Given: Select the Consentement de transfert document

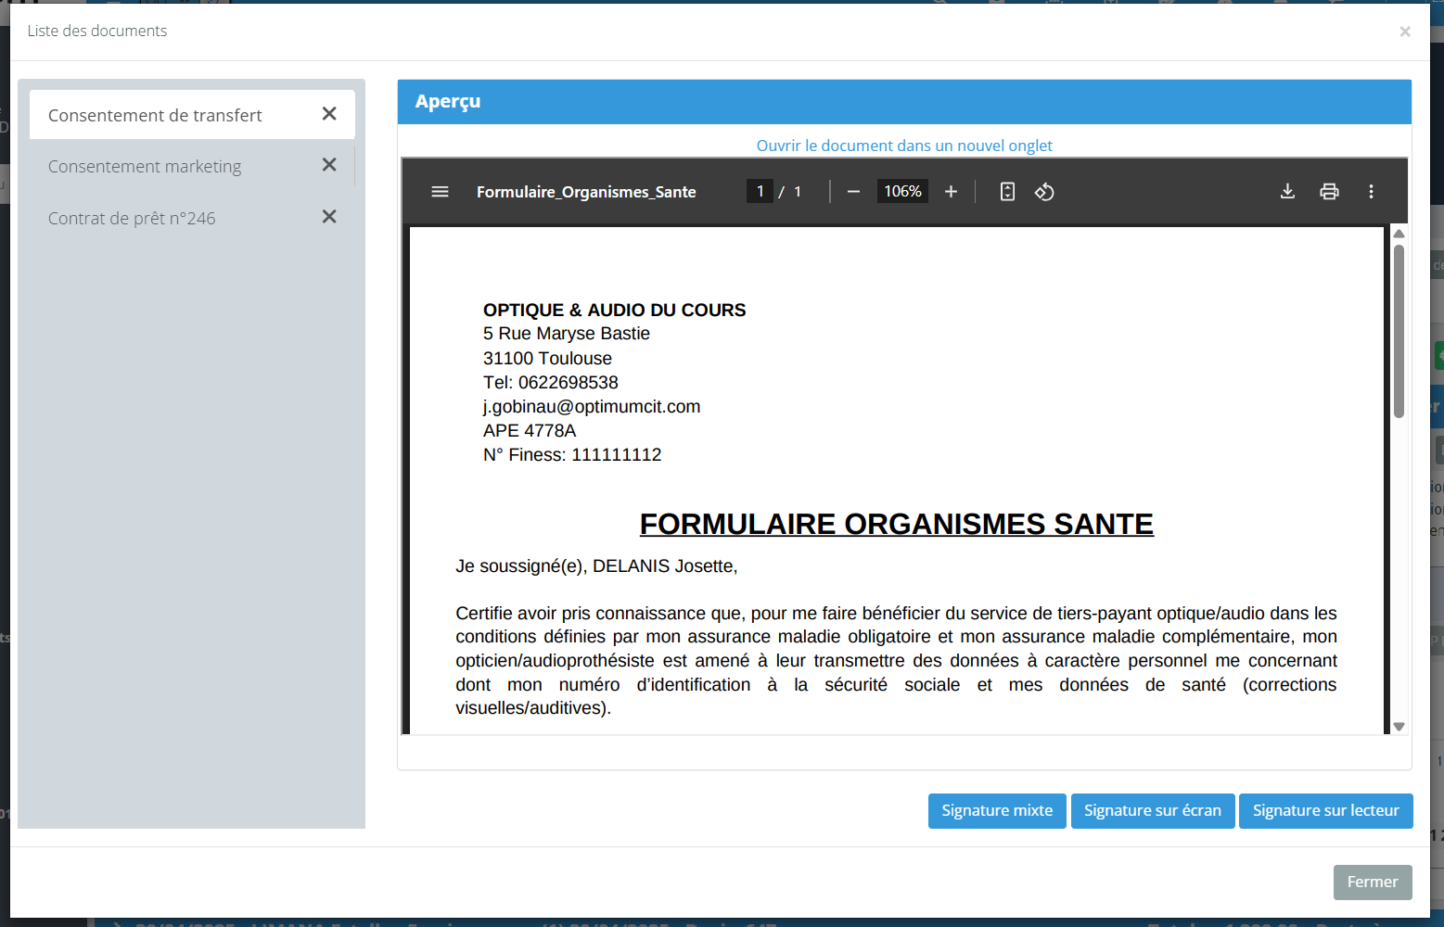Looking at the screenshot, I should click(x=192, y=115).
